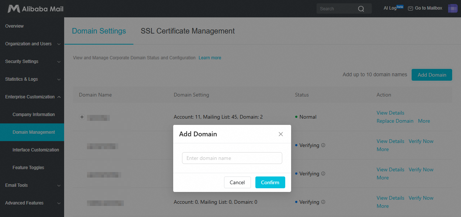Viewport: 461px width, 217px height.
Task: Switch to SSL Certificate Management tab
Action: pyautogui.click(x=188, y=31)
